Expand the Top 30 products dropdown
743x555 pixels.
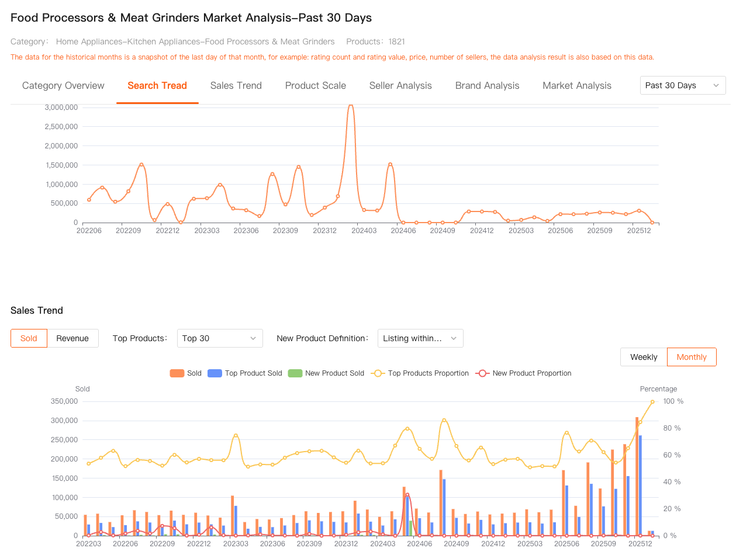[x=219, y=338]
